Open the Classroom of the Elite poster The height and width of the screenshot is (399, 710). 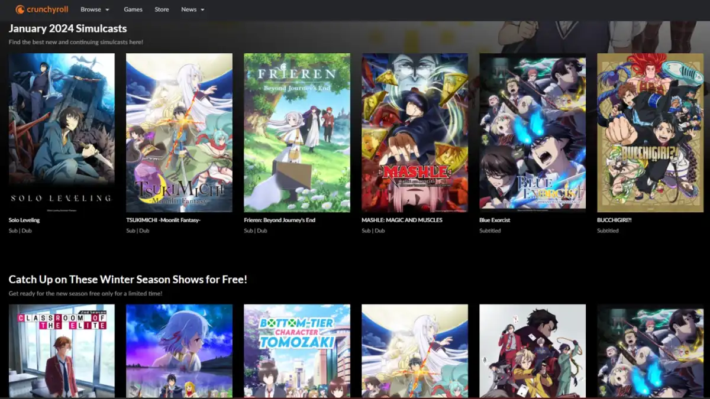coord(62,351)
